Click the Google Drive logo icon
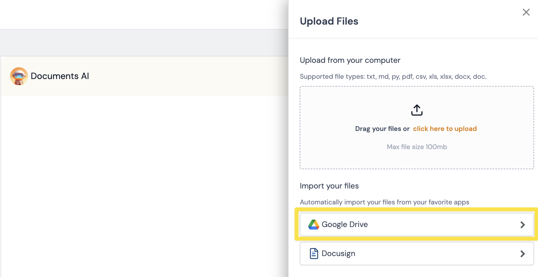538x277 pixels. pos(313,225)
